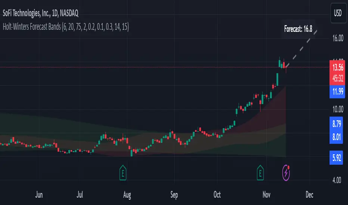Viewport: 348px width, 205px height.
Task: Click the blue 11.99 price label
Action: [x=338, y=91]
